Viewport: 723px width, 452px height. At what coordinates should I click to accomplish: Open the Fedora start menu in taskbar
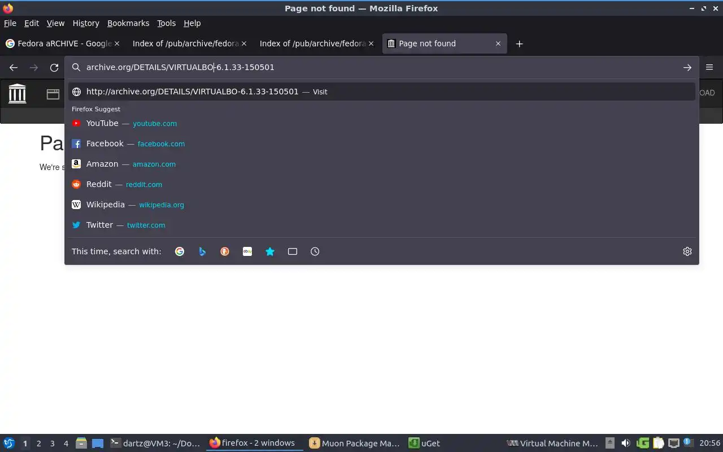click(x=9, y=444)
